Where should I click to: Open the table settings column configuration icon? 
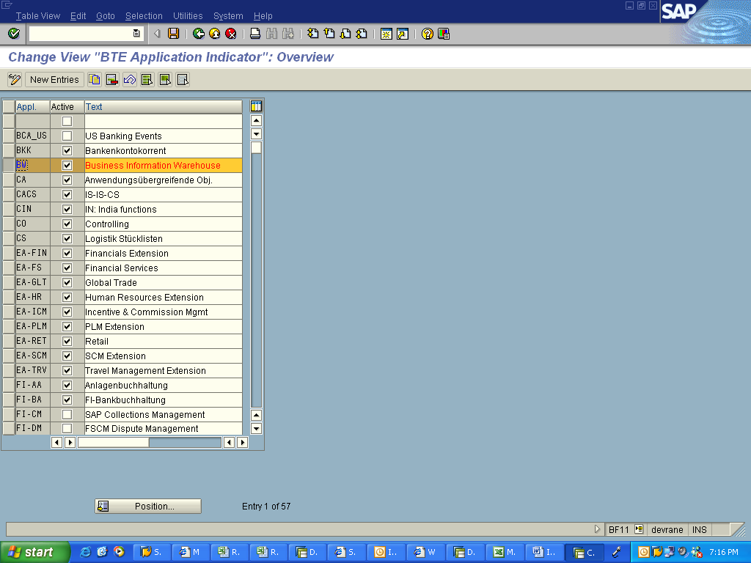[256, 106]
